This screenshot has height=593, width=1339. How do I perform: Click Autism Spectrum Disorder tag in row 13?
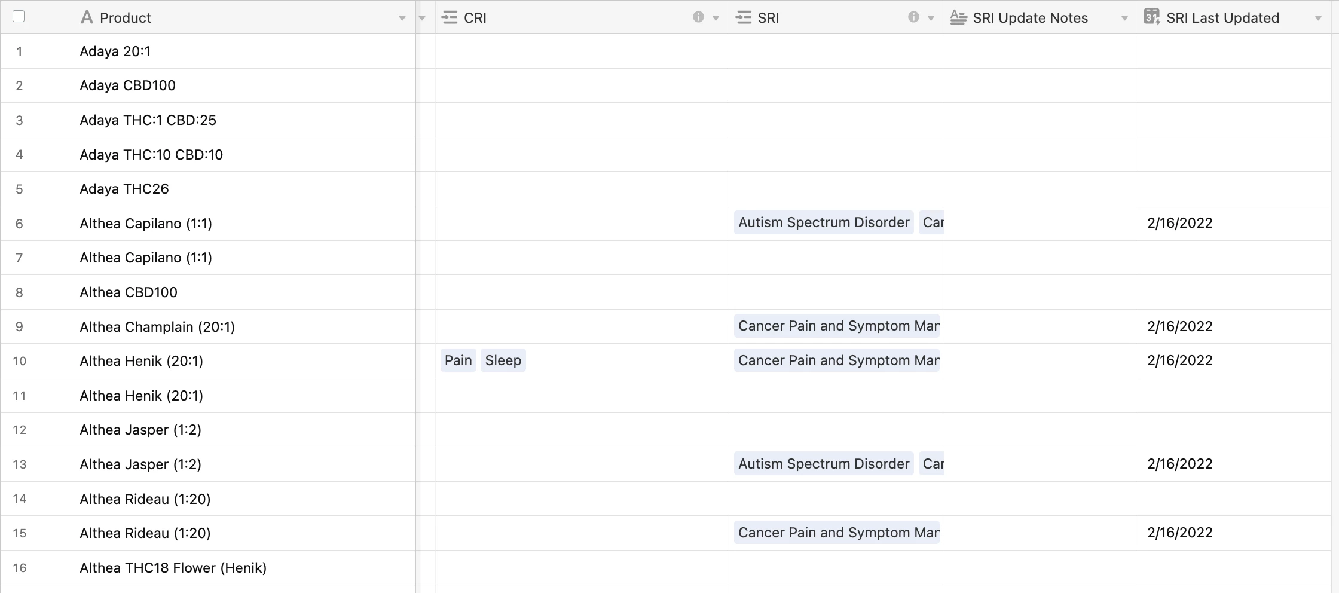(824, 464)
